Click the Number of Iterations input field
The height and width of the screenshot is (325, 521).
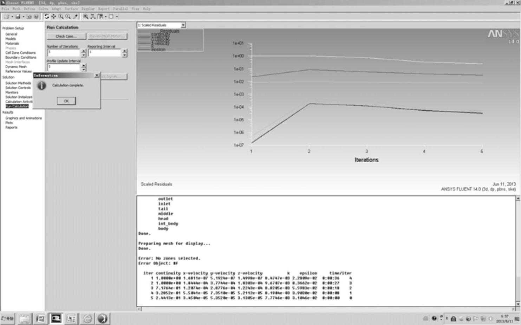64,53
